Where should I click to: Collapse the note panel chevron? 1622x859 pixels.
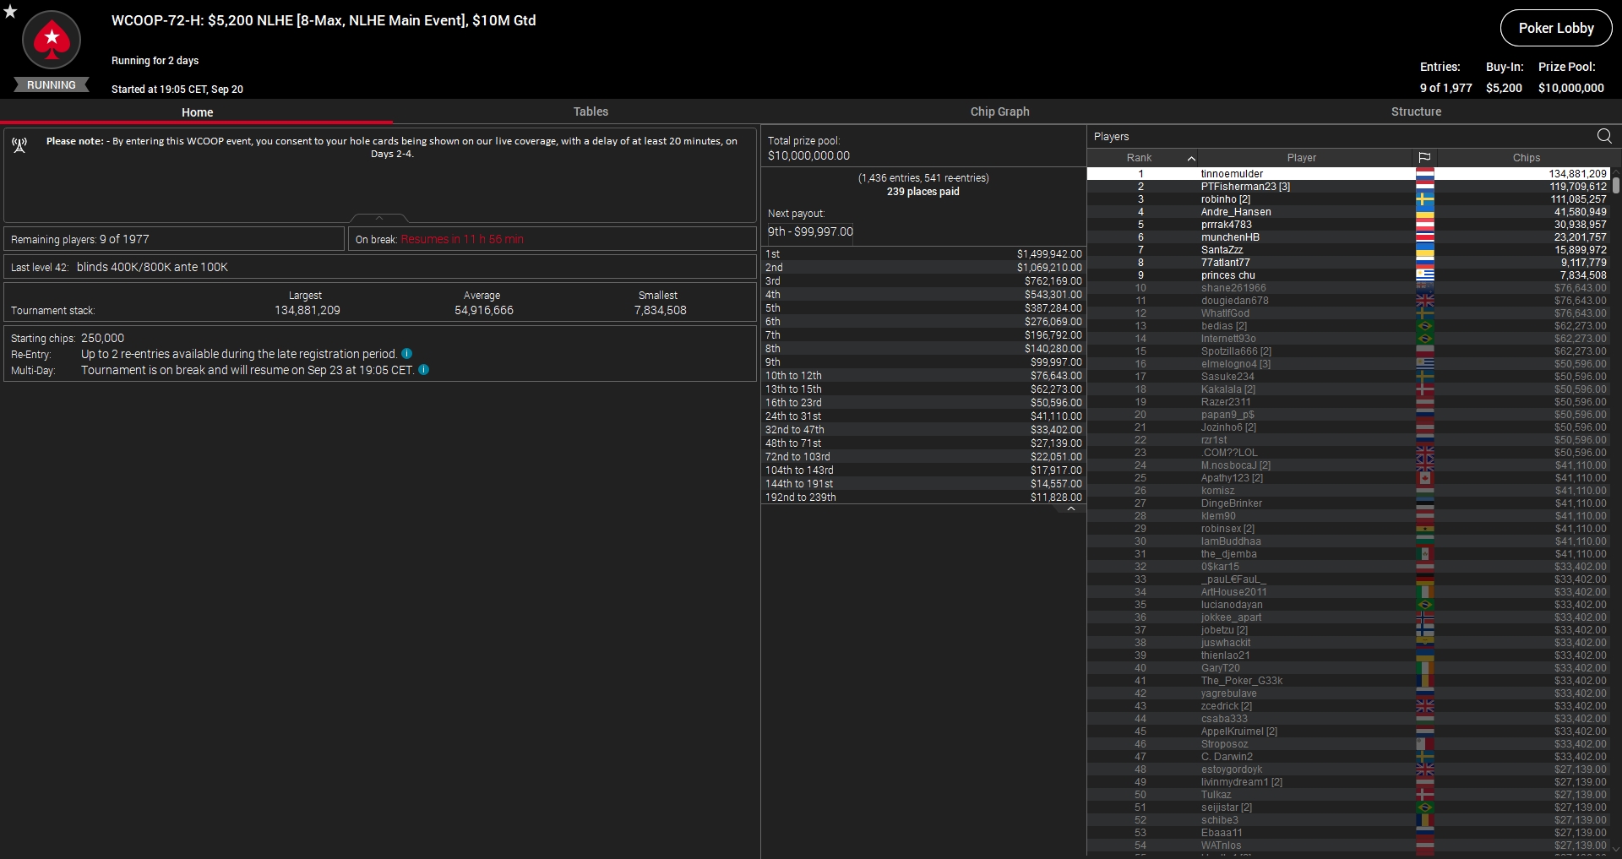pyautogui.click(x=379, y=218)
